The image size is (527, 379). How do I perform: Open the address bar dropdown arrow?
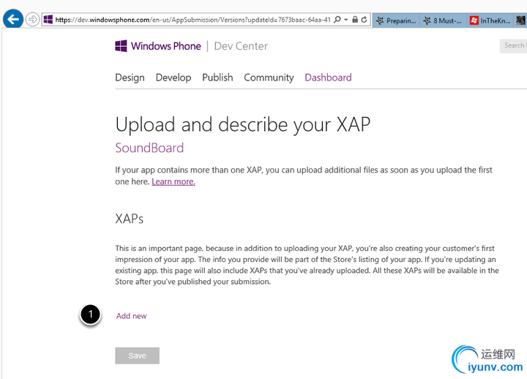pyautogui.click(x=345, y=20)
